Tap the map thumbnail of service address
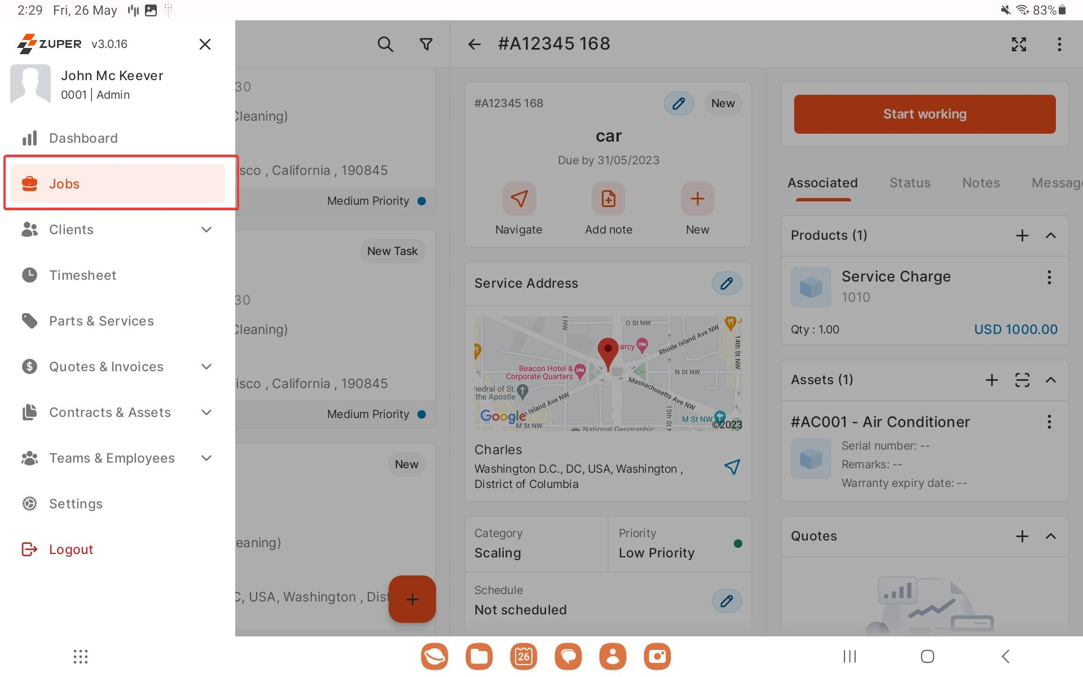 pyautogui.click(x=608, y=373)
